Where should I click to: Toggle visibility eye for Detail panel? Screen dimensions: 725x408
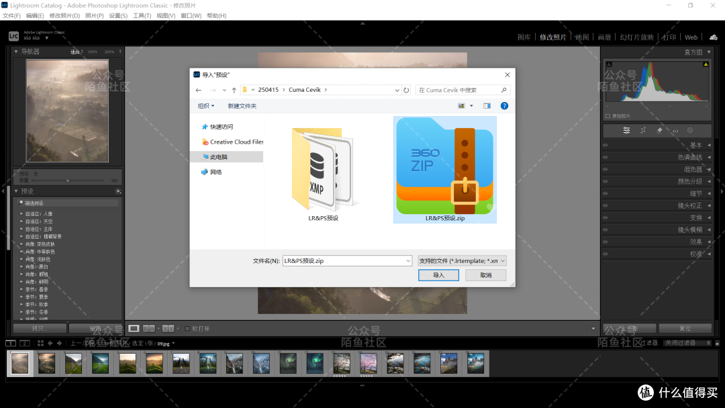tap(606, 193)
